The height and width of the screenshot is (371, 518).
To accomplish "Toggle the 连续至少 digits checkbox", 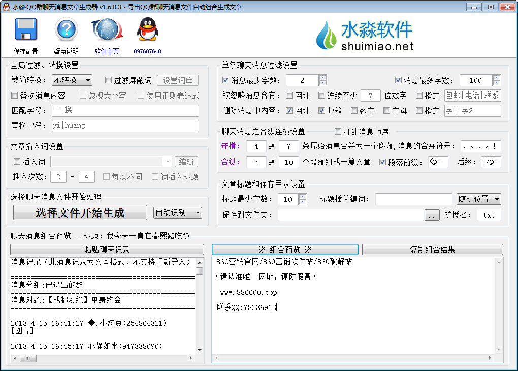I will (321, 96).
